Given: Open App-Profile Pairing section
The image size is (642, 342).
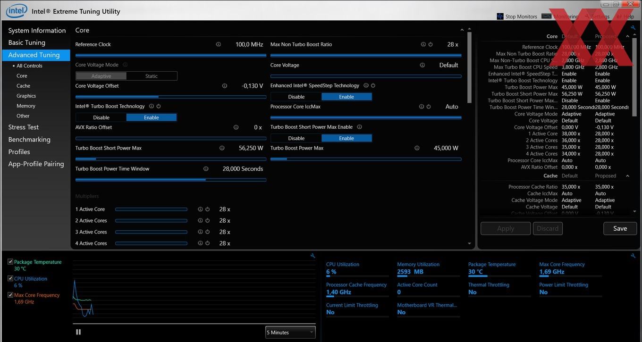Looking at the screenshot, I should tap(36, 164).
